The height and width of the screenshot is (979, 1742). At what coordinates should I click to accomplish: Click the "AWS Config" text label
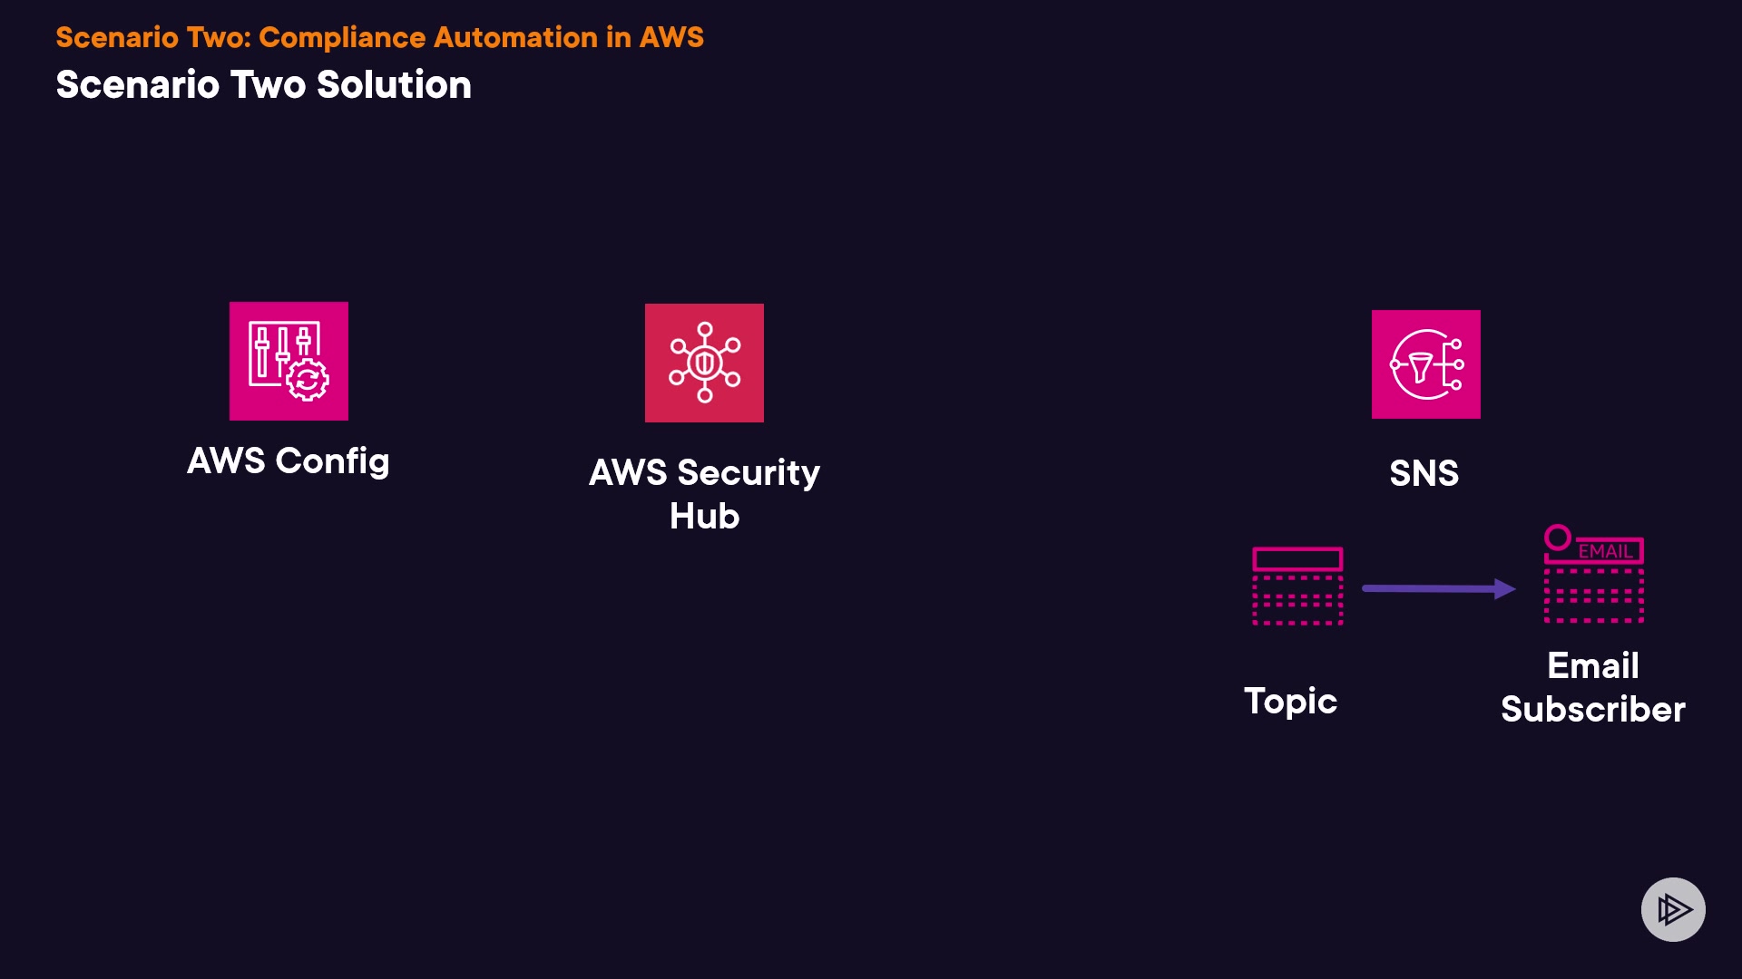coord(289,461)
